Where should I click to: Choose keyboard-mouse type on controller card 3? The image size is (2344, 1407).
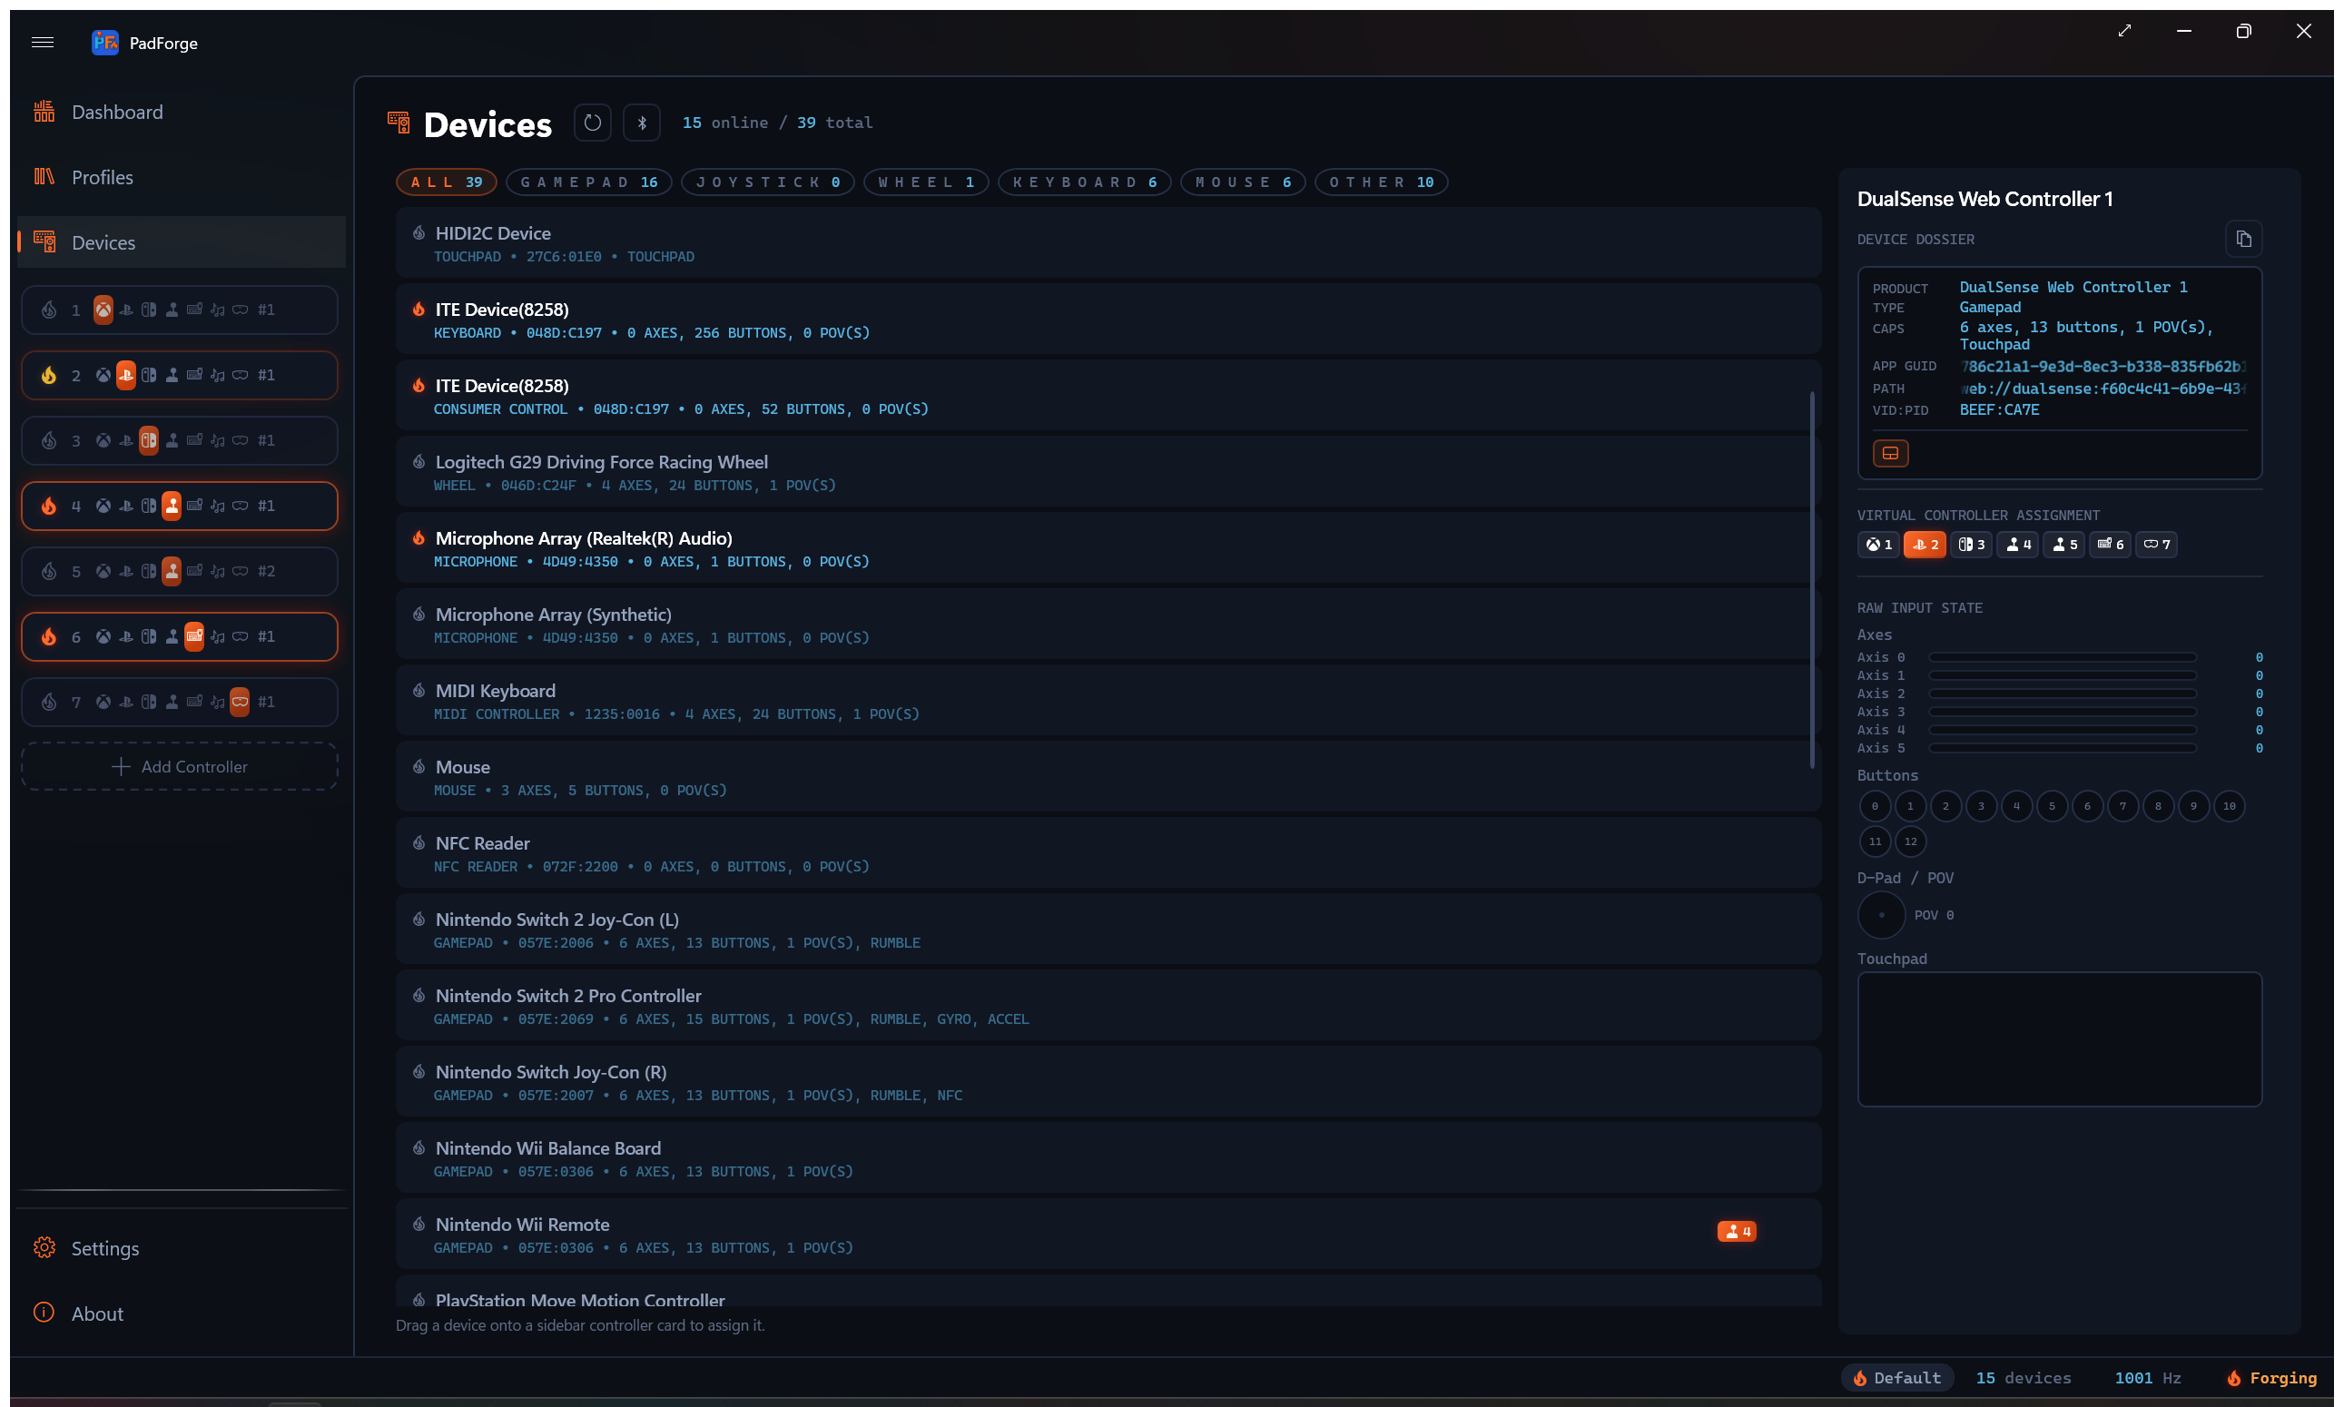pyautogui.click(x=194, y=440)
